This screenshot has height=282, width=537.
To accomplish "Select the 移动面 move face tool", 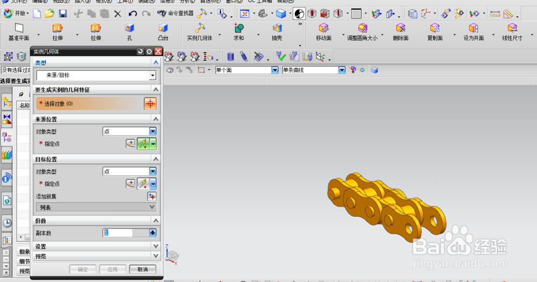I will (x=324, y=32).
